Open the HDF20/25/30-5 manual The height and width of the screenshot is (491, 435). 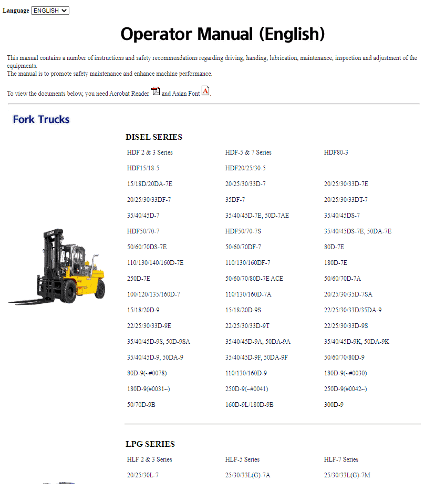(x=245, y=168)
